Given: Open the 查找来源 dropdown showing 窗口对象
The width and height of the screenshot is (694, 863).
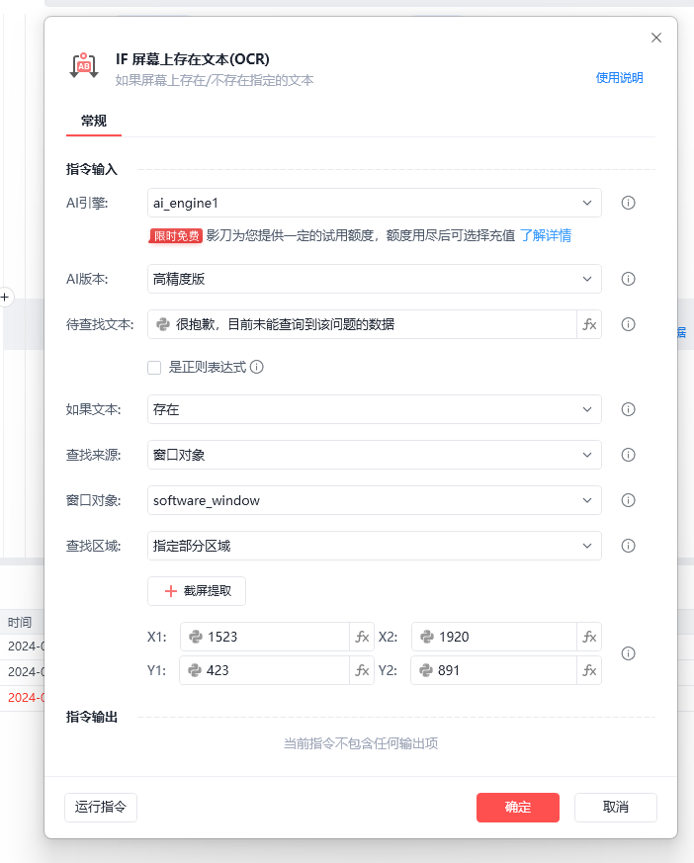Looking at the screenshot, I should [375, 455].
